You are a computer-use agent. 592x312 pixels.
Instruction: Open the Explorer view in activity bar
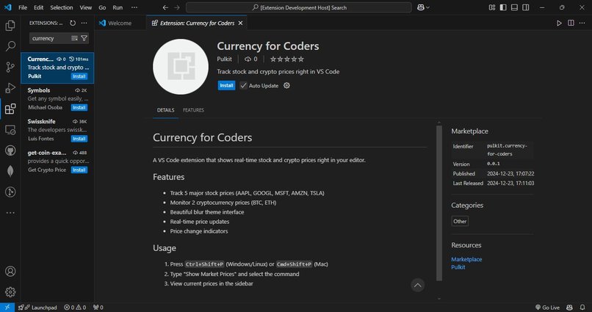coord(10,26)
